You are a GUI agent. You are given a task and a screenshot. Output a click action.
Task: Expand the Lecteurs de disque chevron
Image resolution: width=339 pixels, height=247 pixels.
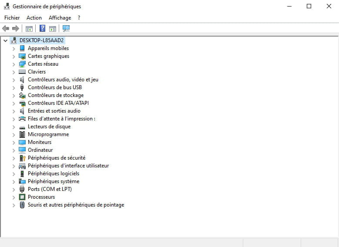[x=13, y=127]
